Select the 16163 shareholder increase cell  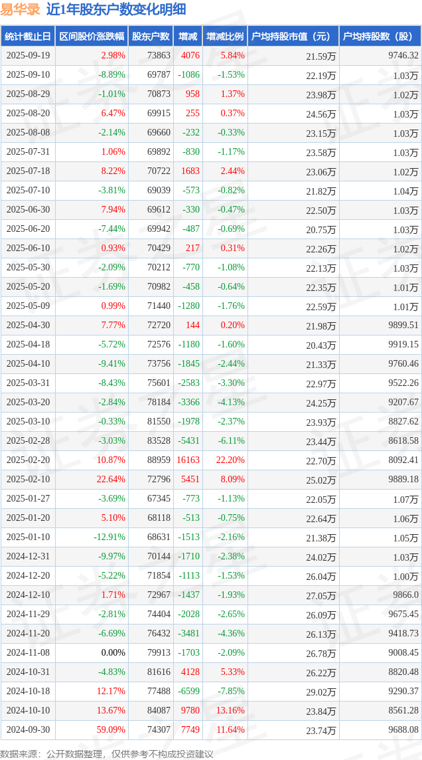[186, 460]
